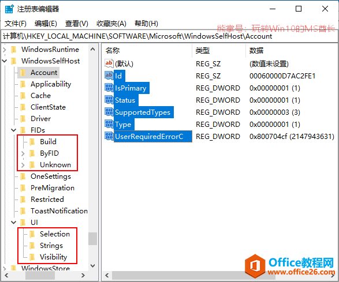Click the DWORD icon of SupportedTypes value
The width and height of the screenshot is (339, 282).
109,112
